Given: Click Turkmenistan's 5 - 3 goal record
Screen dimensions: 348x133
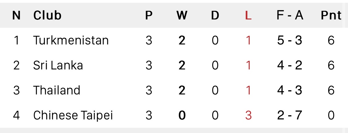Looking at the screenshot, I should click(290, 40).
